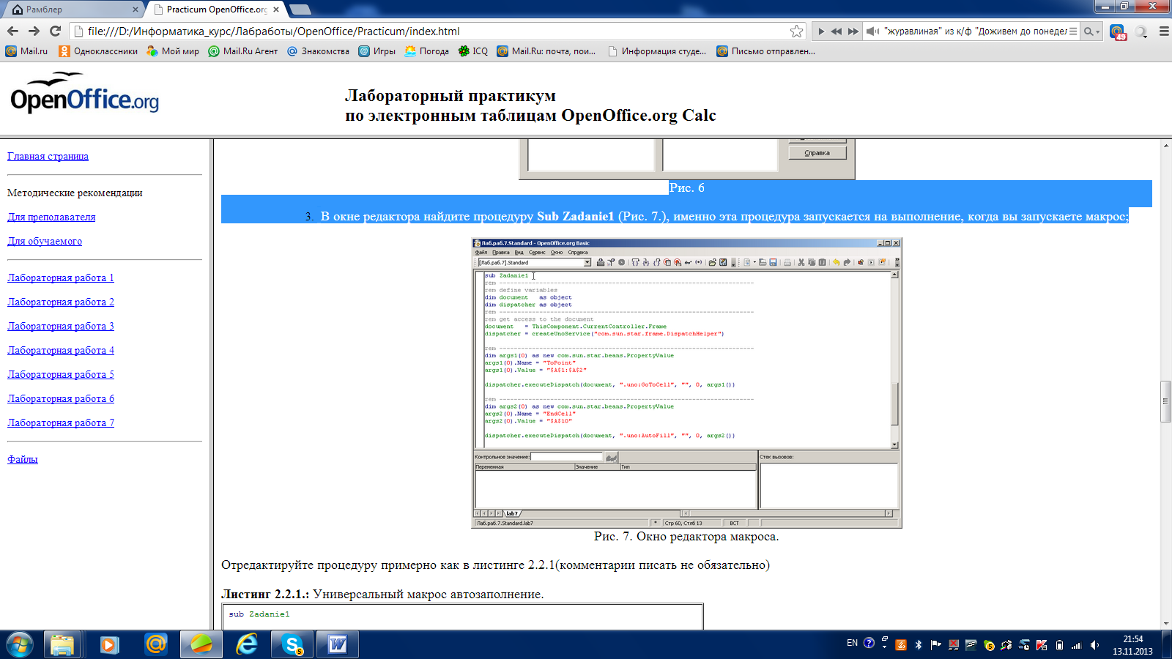Open the Kaspersky tray icon
Image resolution: width=1172 pixels, height=659 pixels.
1042,645
